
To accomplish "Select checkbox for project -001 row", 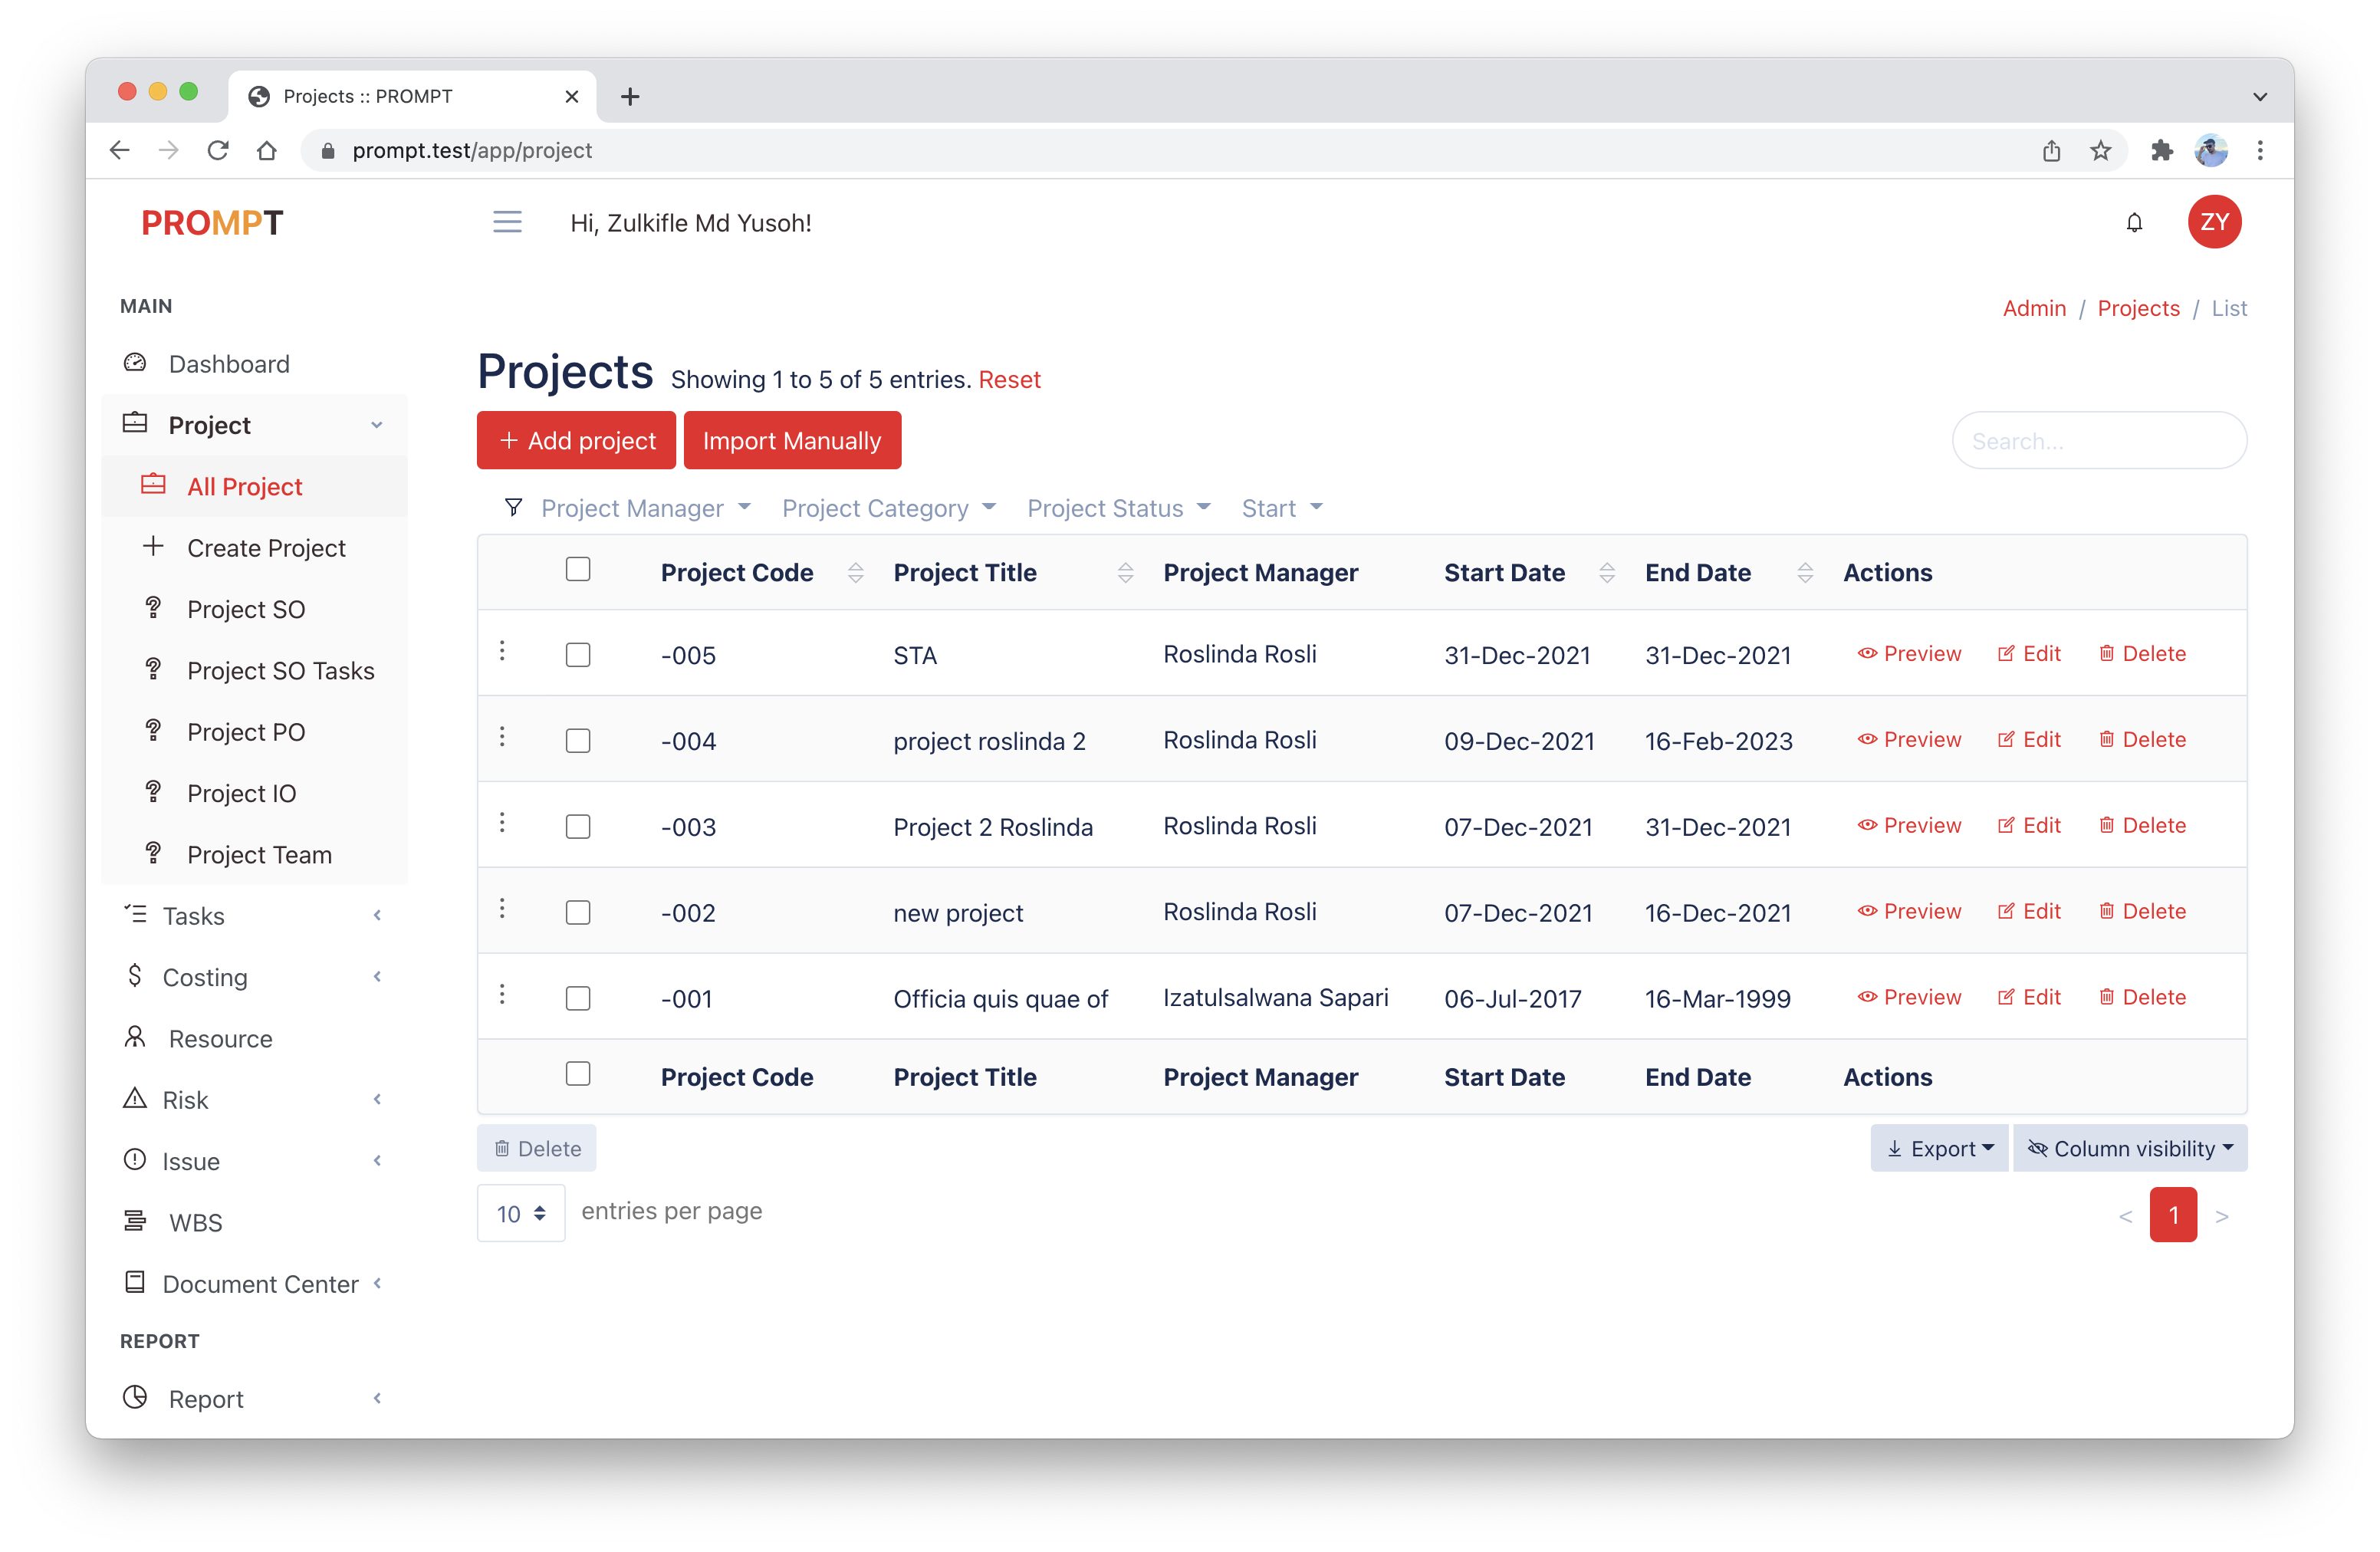I will click(x=578, y=999).
